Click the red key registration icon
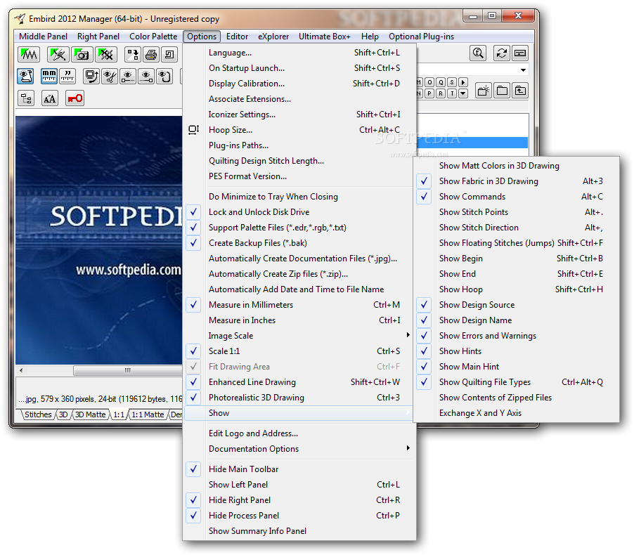This screenshot has width=634, height=555. point(75,98)
